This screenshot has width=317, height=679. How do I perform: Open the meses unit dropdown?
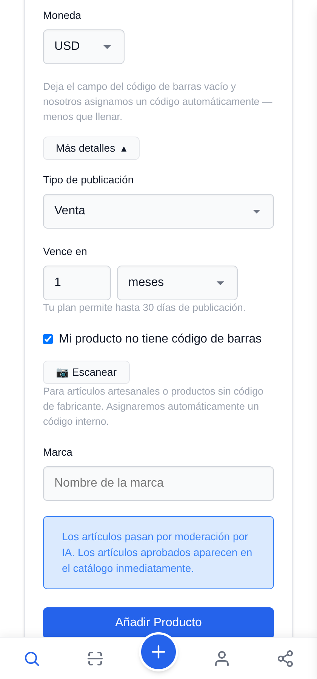pos(177,283)
